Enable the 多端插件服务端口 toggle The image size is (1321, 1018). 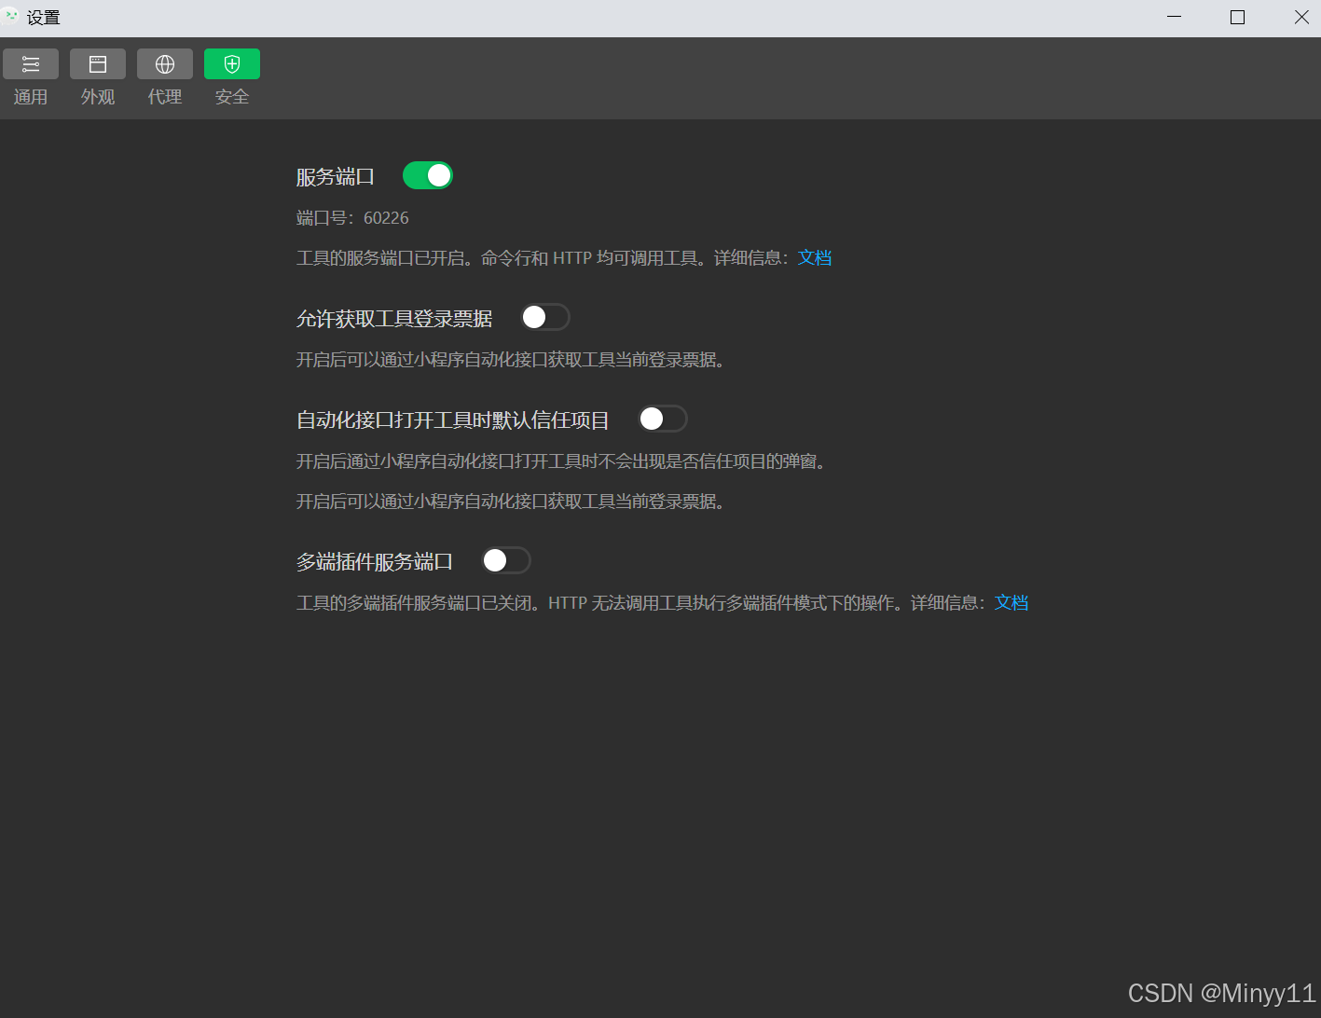(x=506, y=560)
